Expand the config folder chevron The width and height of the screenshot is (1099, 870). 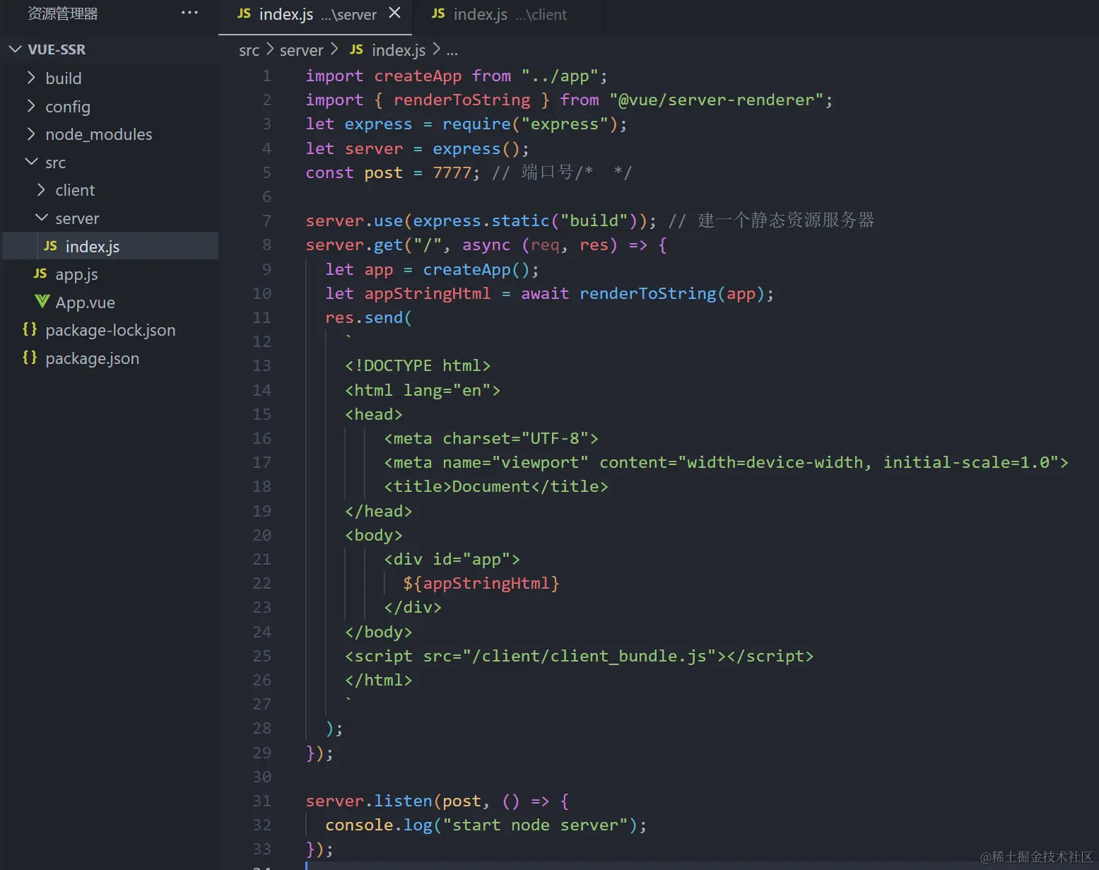[x=31, y=106]
